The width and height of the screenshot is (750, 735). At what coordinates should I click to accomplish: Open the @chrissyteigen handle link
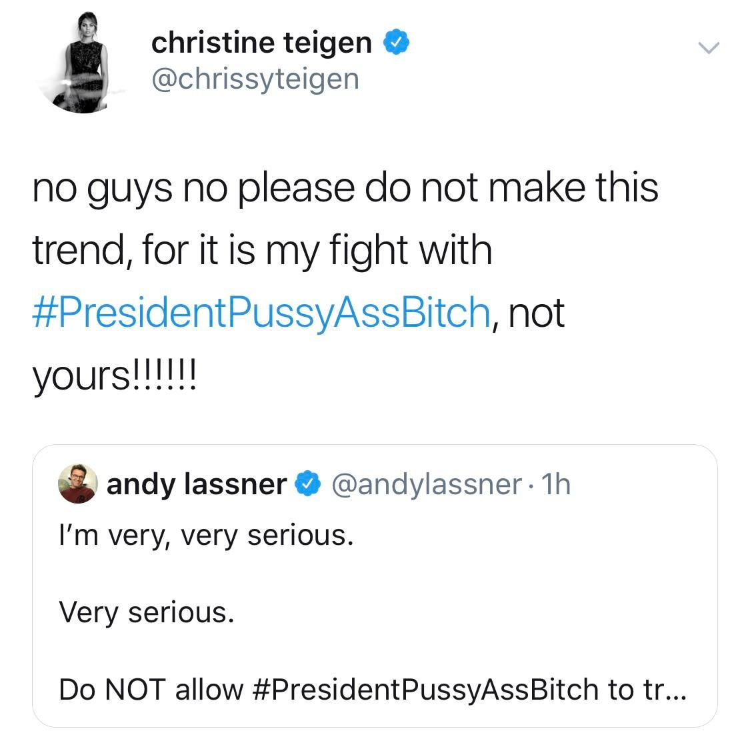(255, 79)
